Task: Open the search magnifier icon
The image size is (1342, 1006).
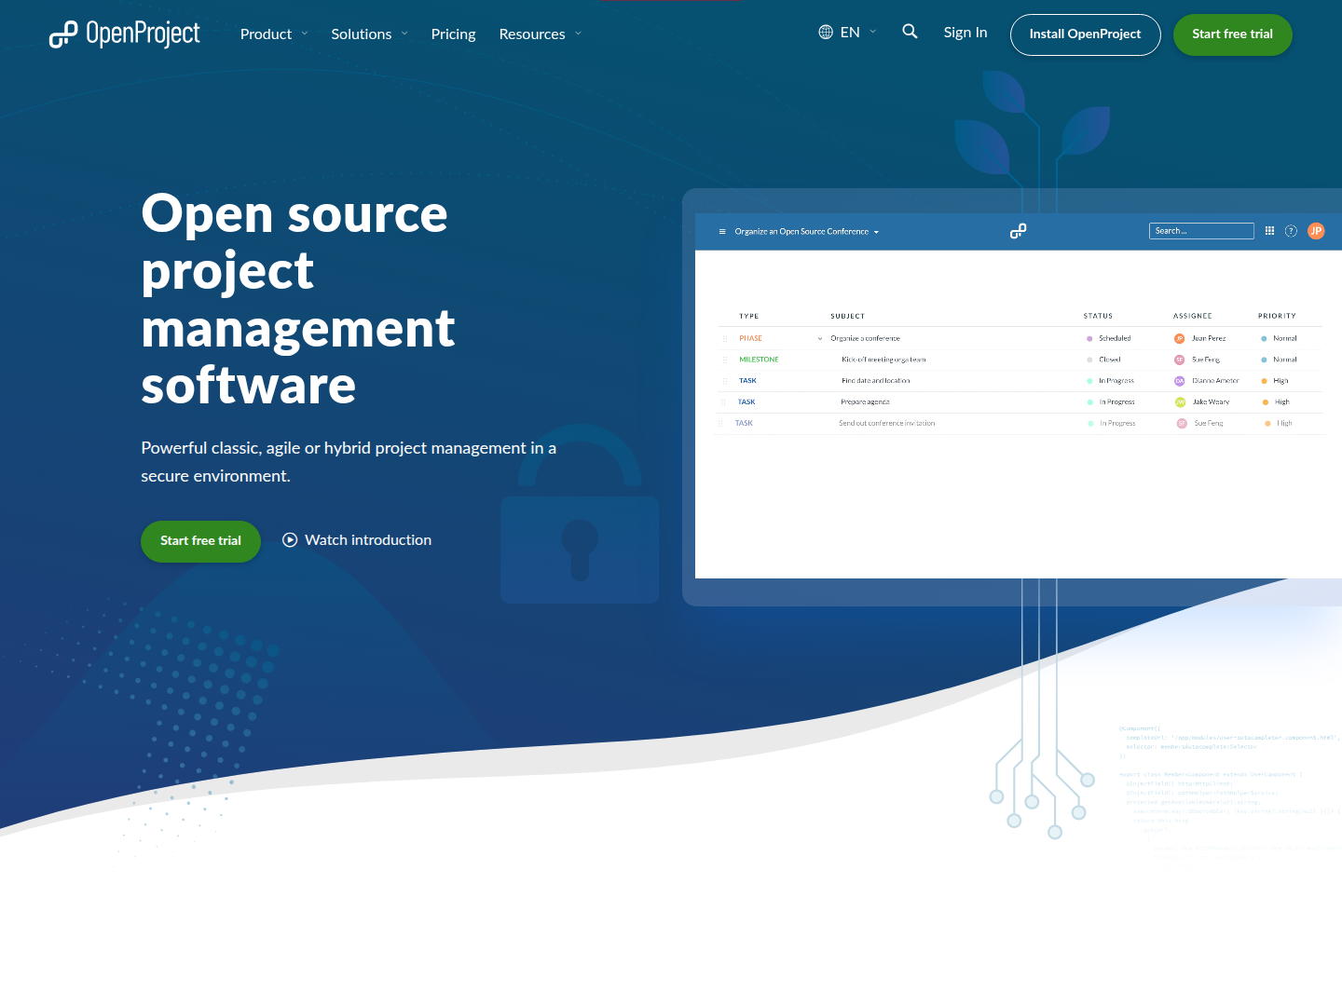Action: pyautogui.click(x=910, y=32)
